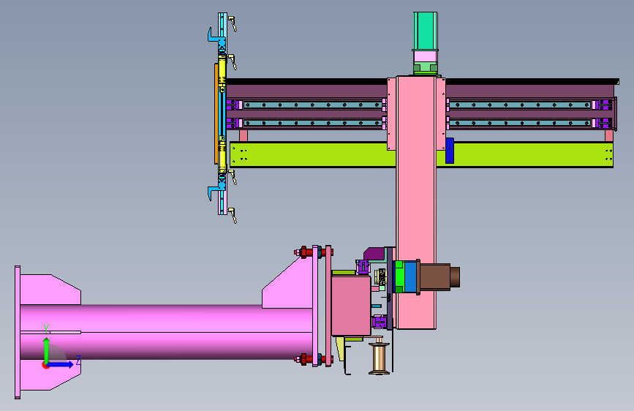Select the teal servo motor on top
634x411 pixels.
(x=426, y=31)
